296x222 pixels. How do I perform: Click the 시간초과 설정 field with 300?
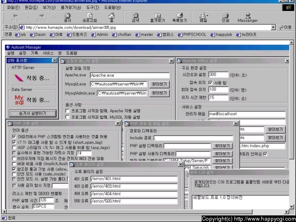218,74
